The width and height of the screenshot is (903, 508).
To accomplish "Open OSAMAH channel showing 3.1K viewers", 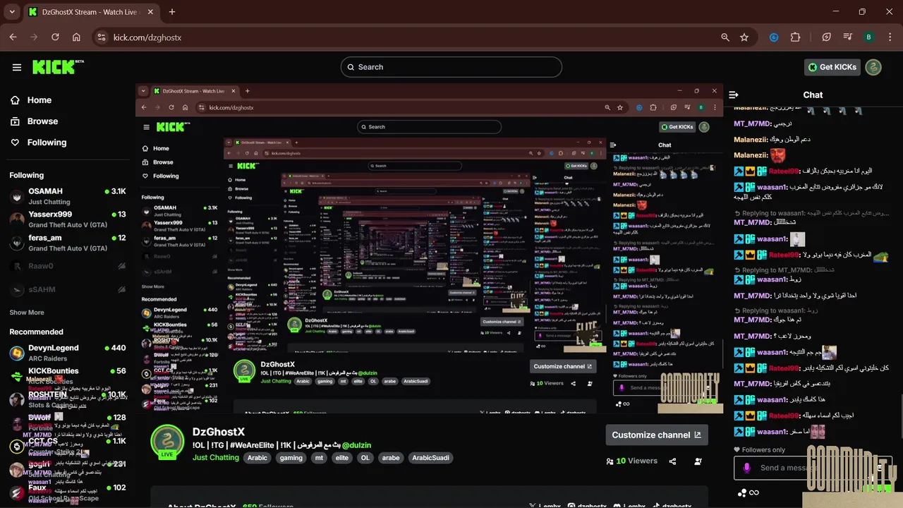I will [68, 196].
